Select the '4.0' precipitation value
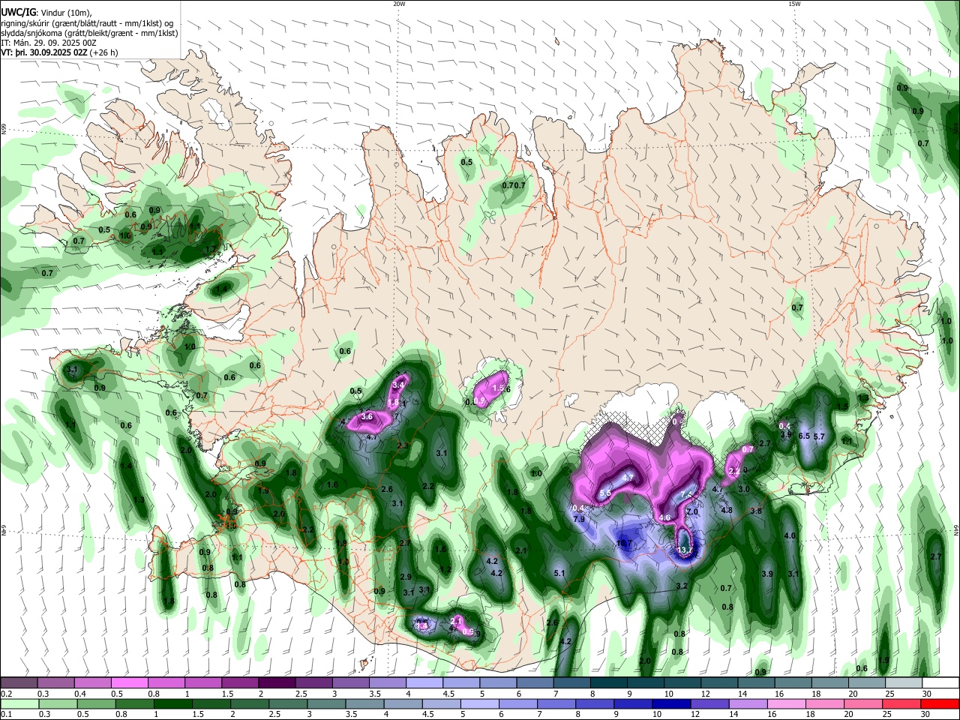This screenshot has width=960, height=720. click(x=790, y=536)
